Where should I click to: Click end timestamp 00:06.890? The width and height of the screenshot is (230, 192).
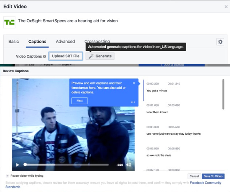(x=174, y=149)
